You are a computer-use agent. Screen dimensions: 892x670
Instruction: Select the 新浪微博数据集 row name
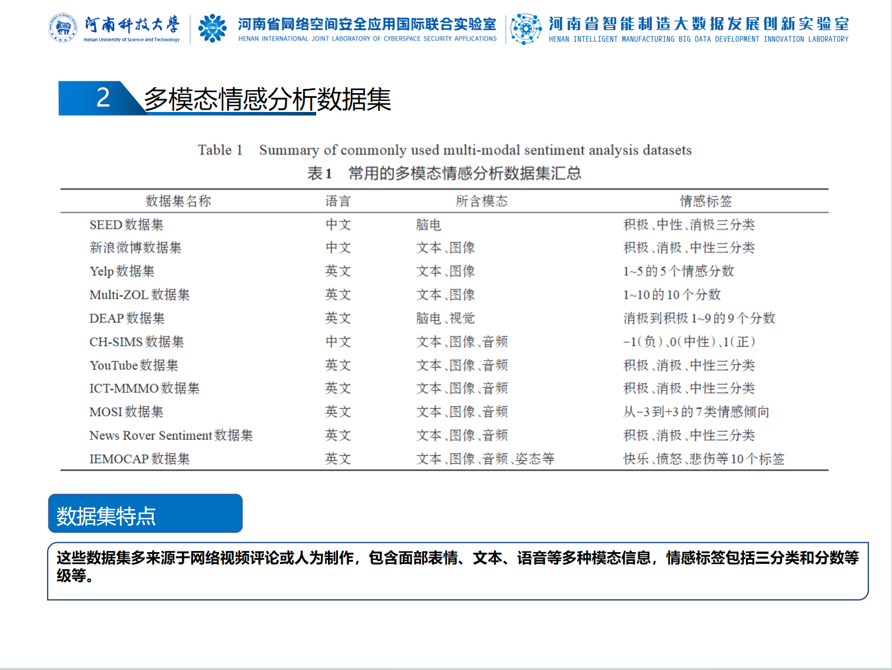click(x=135, y=247)
